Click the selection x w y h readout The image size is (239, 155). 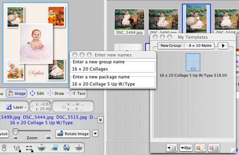pos(73,107)
